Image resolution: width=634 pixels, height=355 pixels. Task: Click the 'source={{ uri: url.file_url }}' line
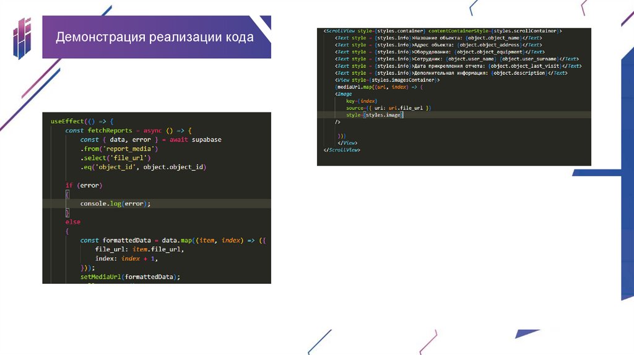click(x=389, y=108)
